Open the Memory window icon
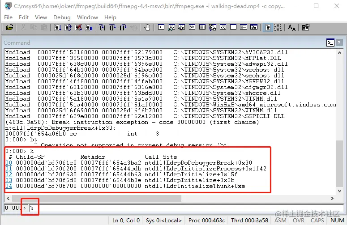Screen dimensions: 347x225 pyautogui.click(x=202, y=27)
